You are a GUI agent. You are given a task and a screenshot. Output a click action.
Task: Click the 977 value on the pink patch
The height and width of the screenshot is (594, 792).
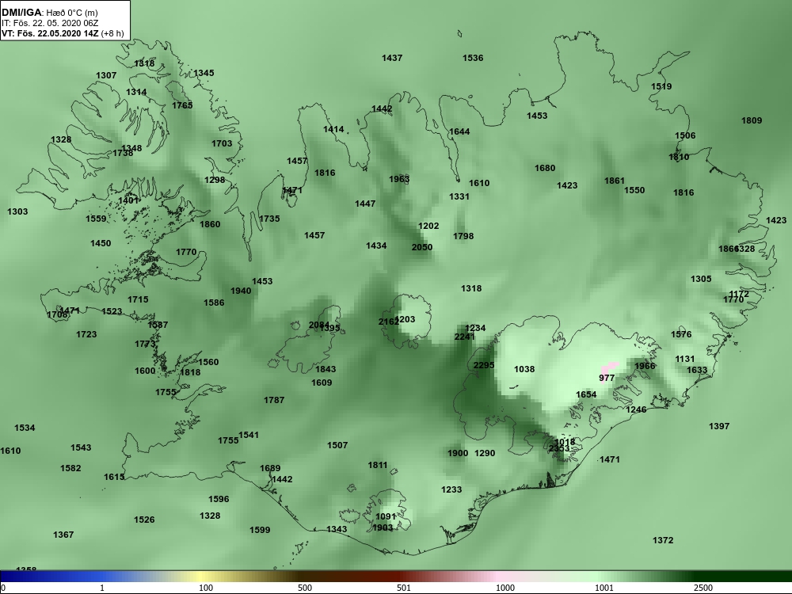tap(607, 379)
